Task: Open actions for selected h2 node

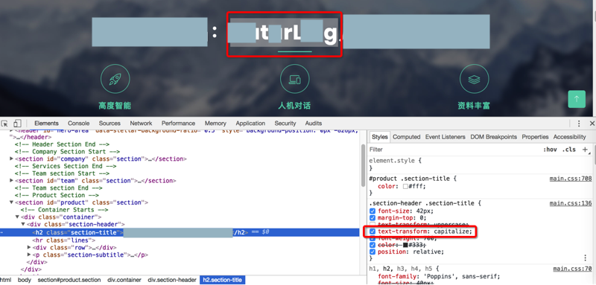Action: [1, 232]
